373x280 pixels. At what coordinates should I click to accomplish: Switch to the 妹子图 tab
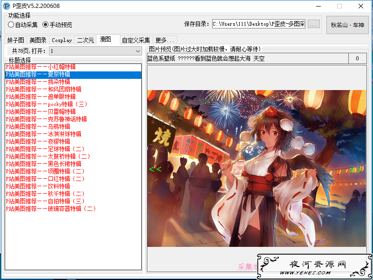[16, 40]
